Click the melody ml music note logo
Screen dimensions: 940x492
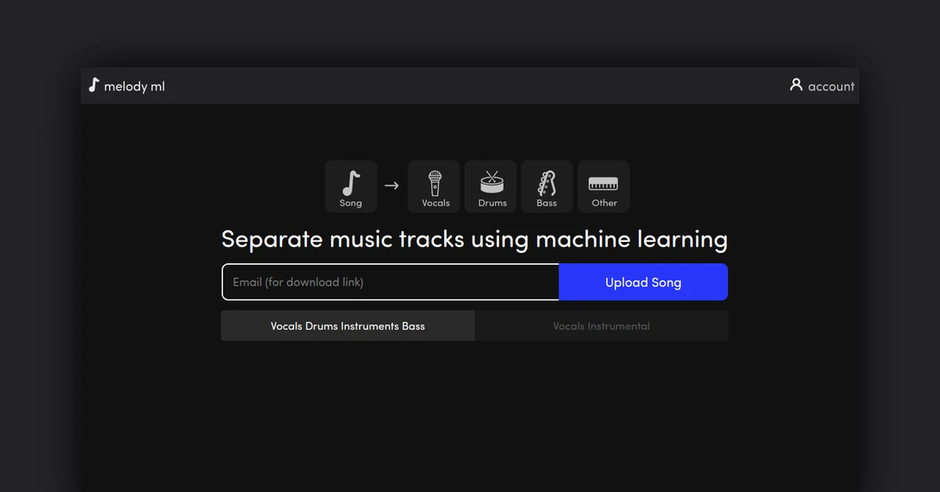point(94,85)
